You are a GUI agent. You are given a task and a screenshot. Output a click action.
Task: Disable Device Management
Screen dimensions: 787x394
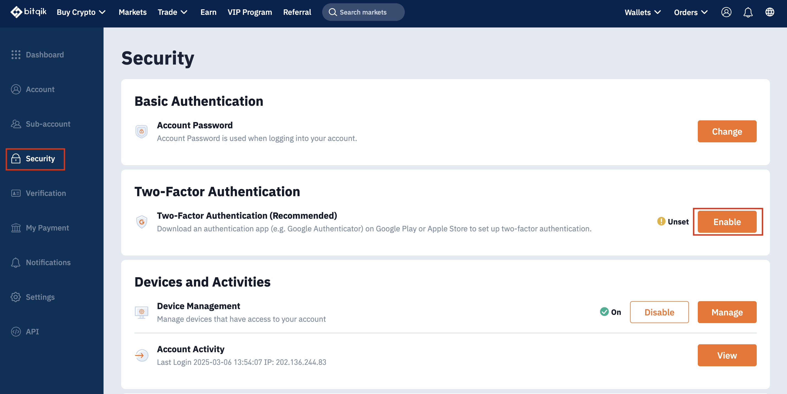pos(659,312)
